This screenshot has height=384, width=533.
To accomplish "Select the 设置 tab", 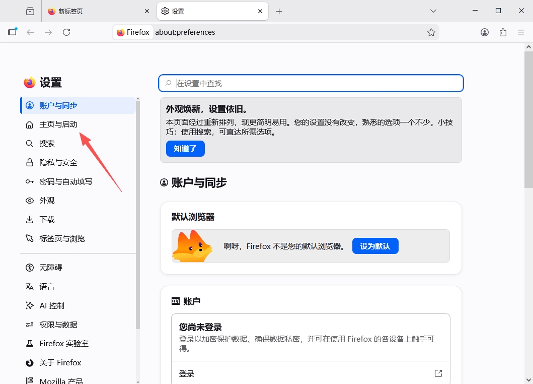I will coord(212,11).
